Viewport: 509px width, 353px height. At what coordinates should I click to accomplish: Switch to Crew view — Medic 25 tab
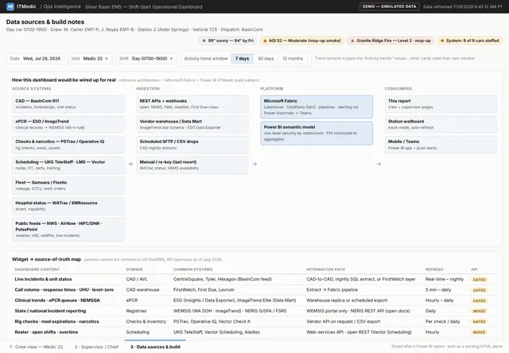pos(37,347)
